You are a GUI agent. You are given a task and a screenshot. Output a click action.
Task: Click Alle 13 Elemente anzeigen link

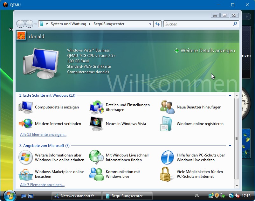point(43,135)
